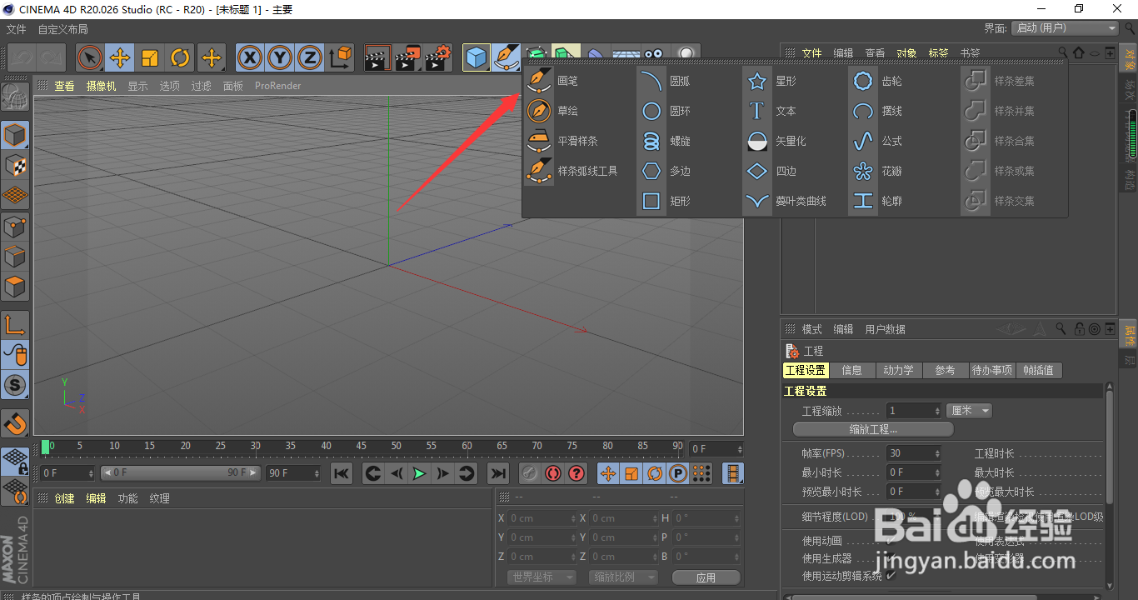Image resolution: width=1138 pixels, height=600 pixels.
Task: Select the 样条合集 spline command
Action: [1000, 141]
